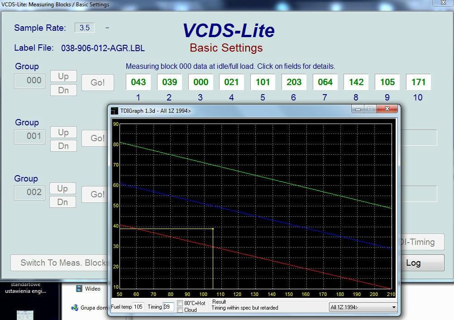Click measuring field 3 showing 000
This screenshot has width=454, height=320.
201,82
